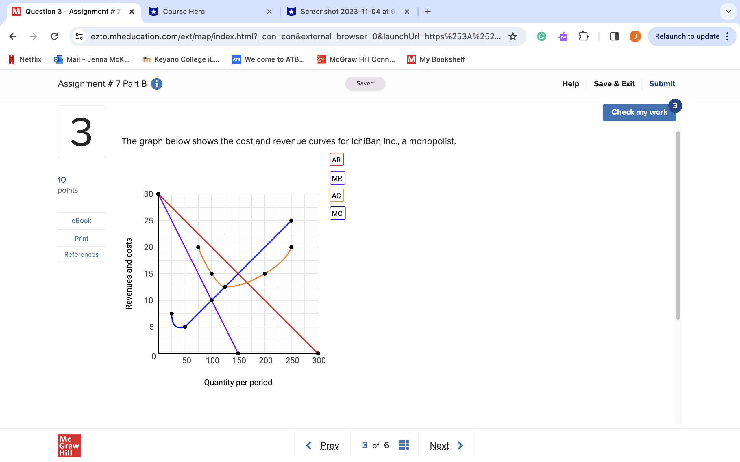Submit the assignment
Screen dimensions: 740x462
tap(662, 84)
